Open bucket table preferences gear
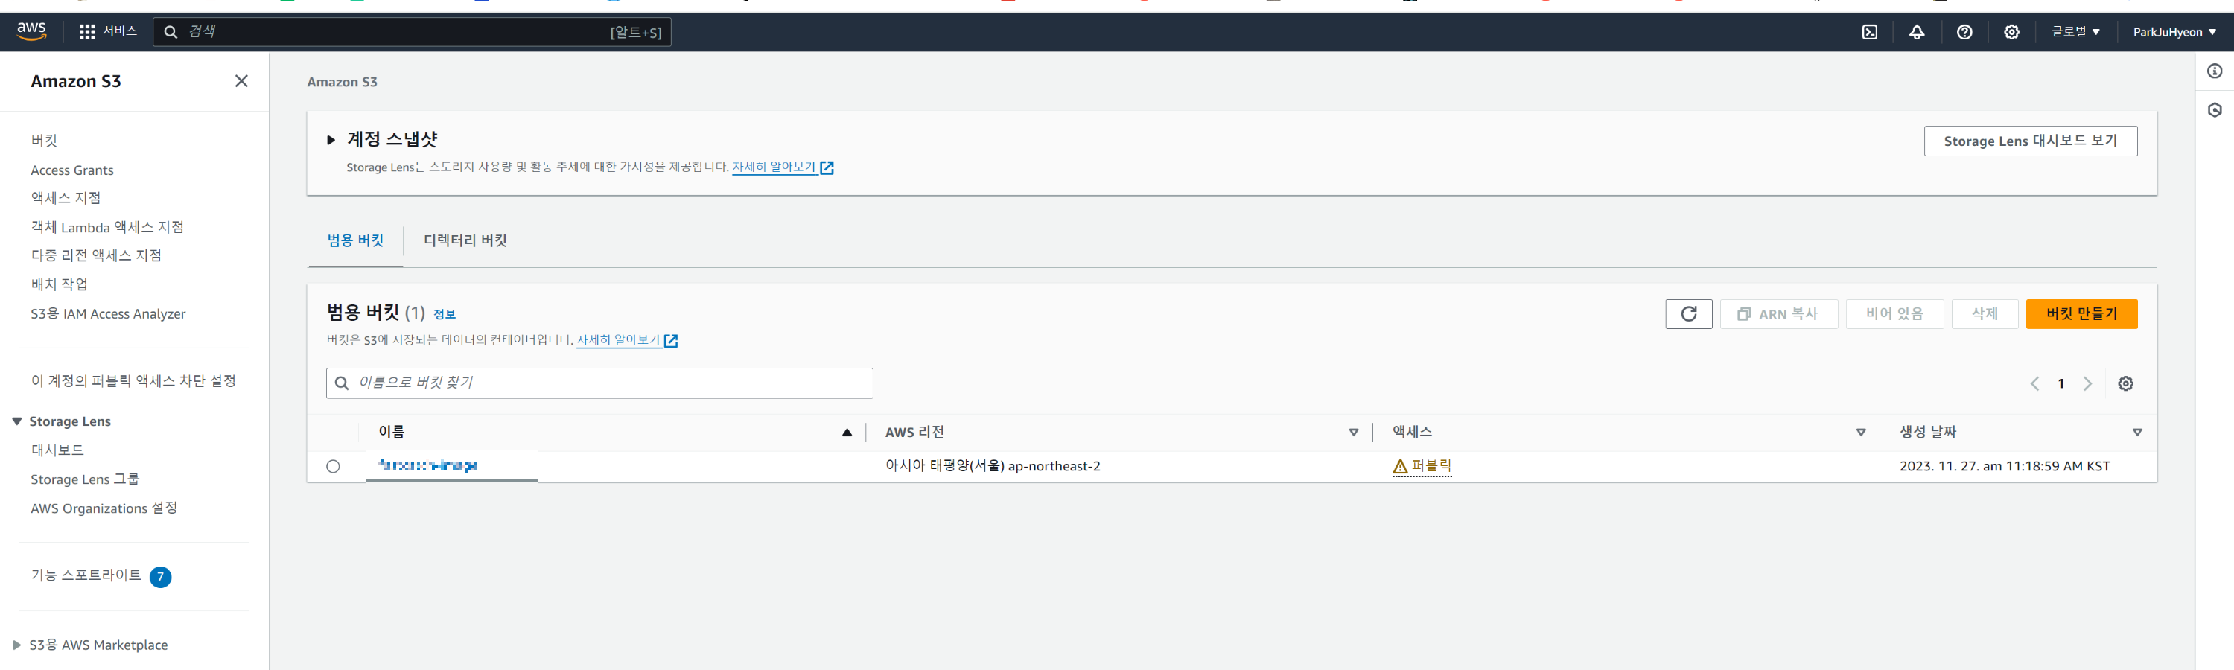Screen dimensions: 2234x670 pos(2125,383)
